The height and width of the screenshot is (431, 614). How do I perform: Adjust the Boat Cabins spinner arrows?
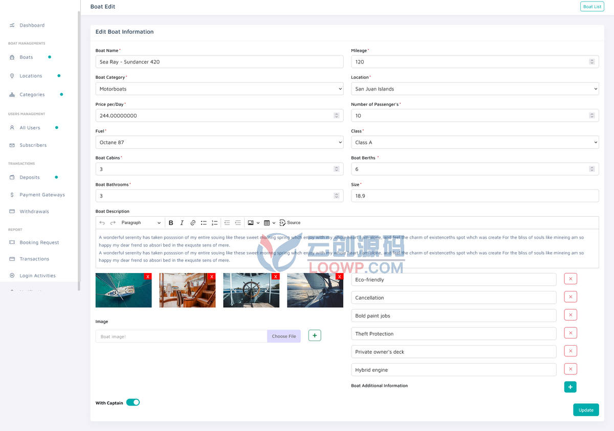click(x=337, y=169)
